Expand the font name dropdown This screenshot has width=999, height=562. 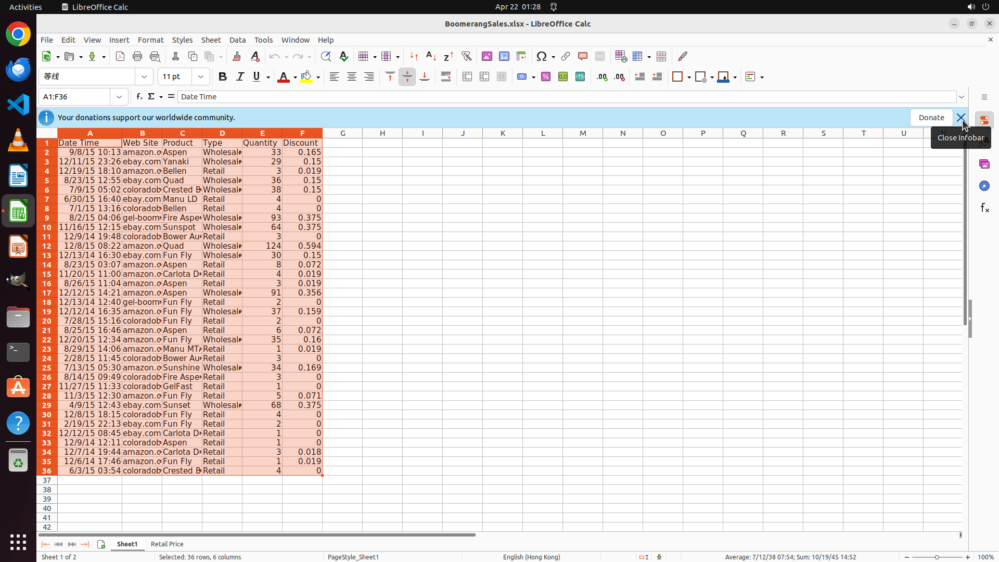point(144,77)
